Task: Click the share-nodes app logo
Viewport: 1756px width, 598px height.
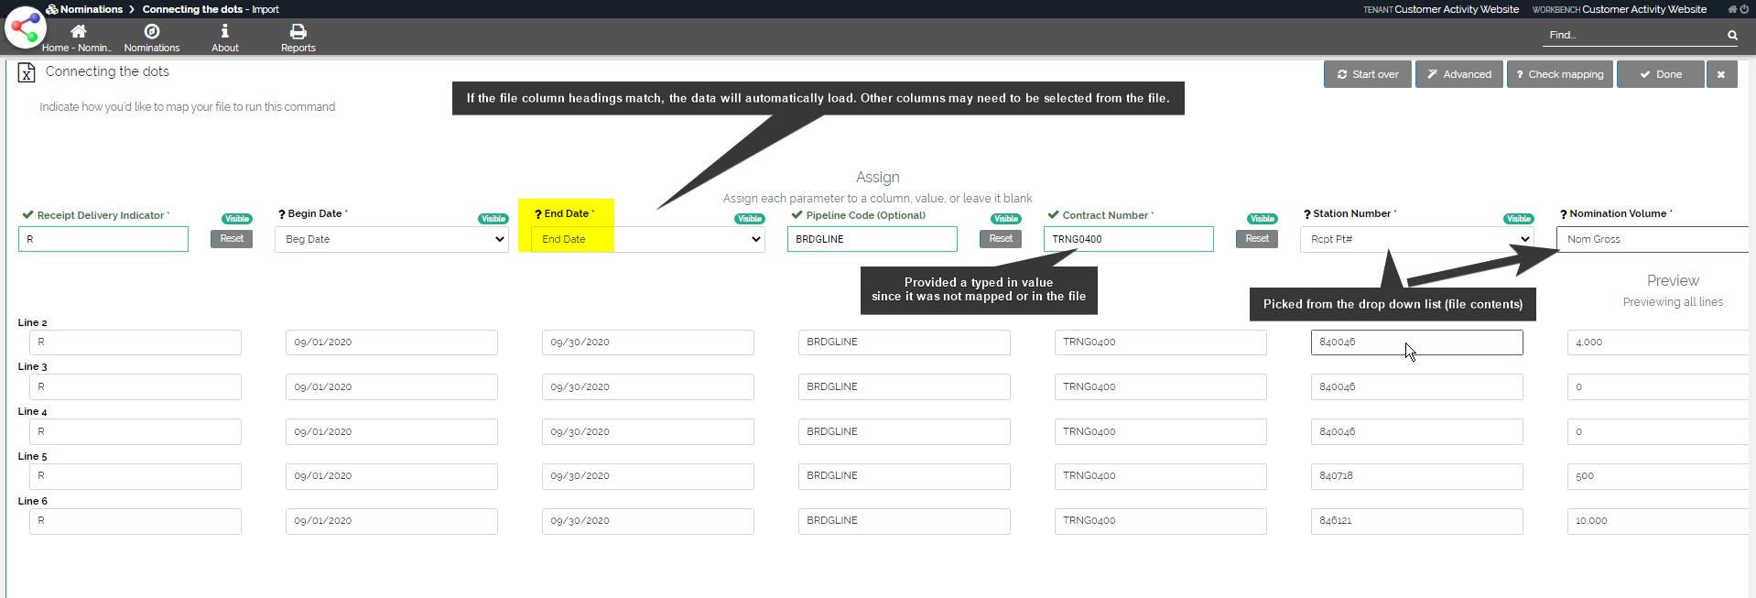Action: 25,27
